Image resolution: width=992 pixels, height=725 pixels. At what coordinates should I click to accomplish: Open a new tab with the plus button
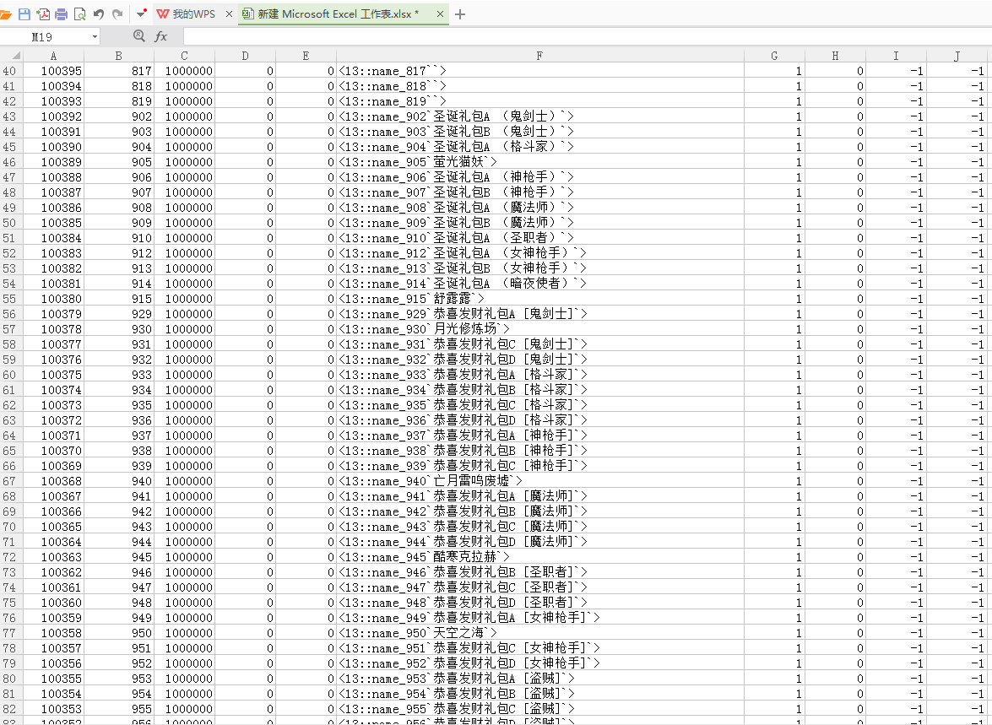click(x=460, y=14)
